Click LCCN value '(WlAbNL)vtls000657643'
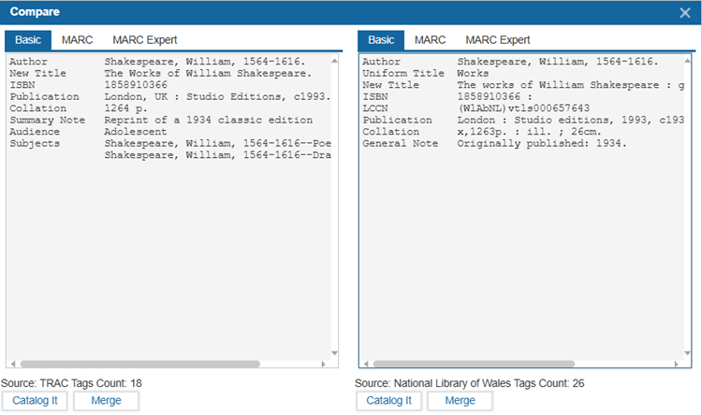Image resolution: width=702 pixels, height=415 pixels. pos(523,108)
